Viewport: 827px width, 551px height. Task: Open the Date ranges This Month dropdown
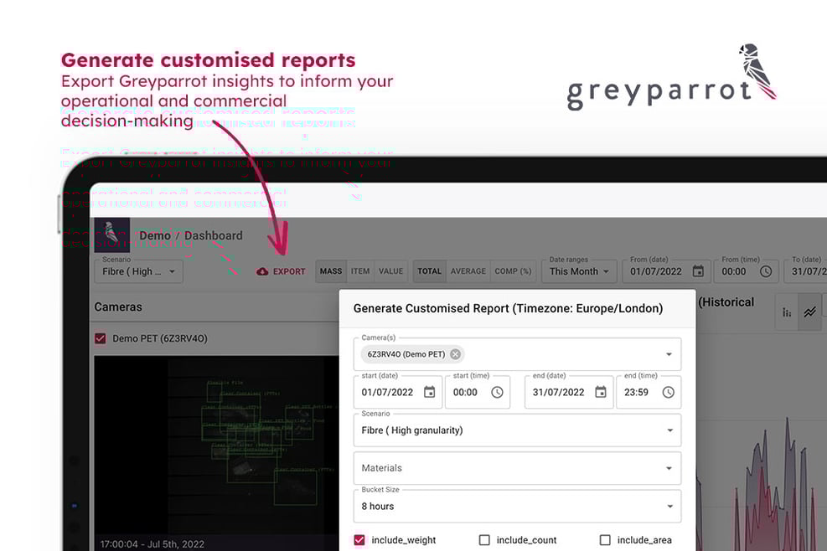579,271
